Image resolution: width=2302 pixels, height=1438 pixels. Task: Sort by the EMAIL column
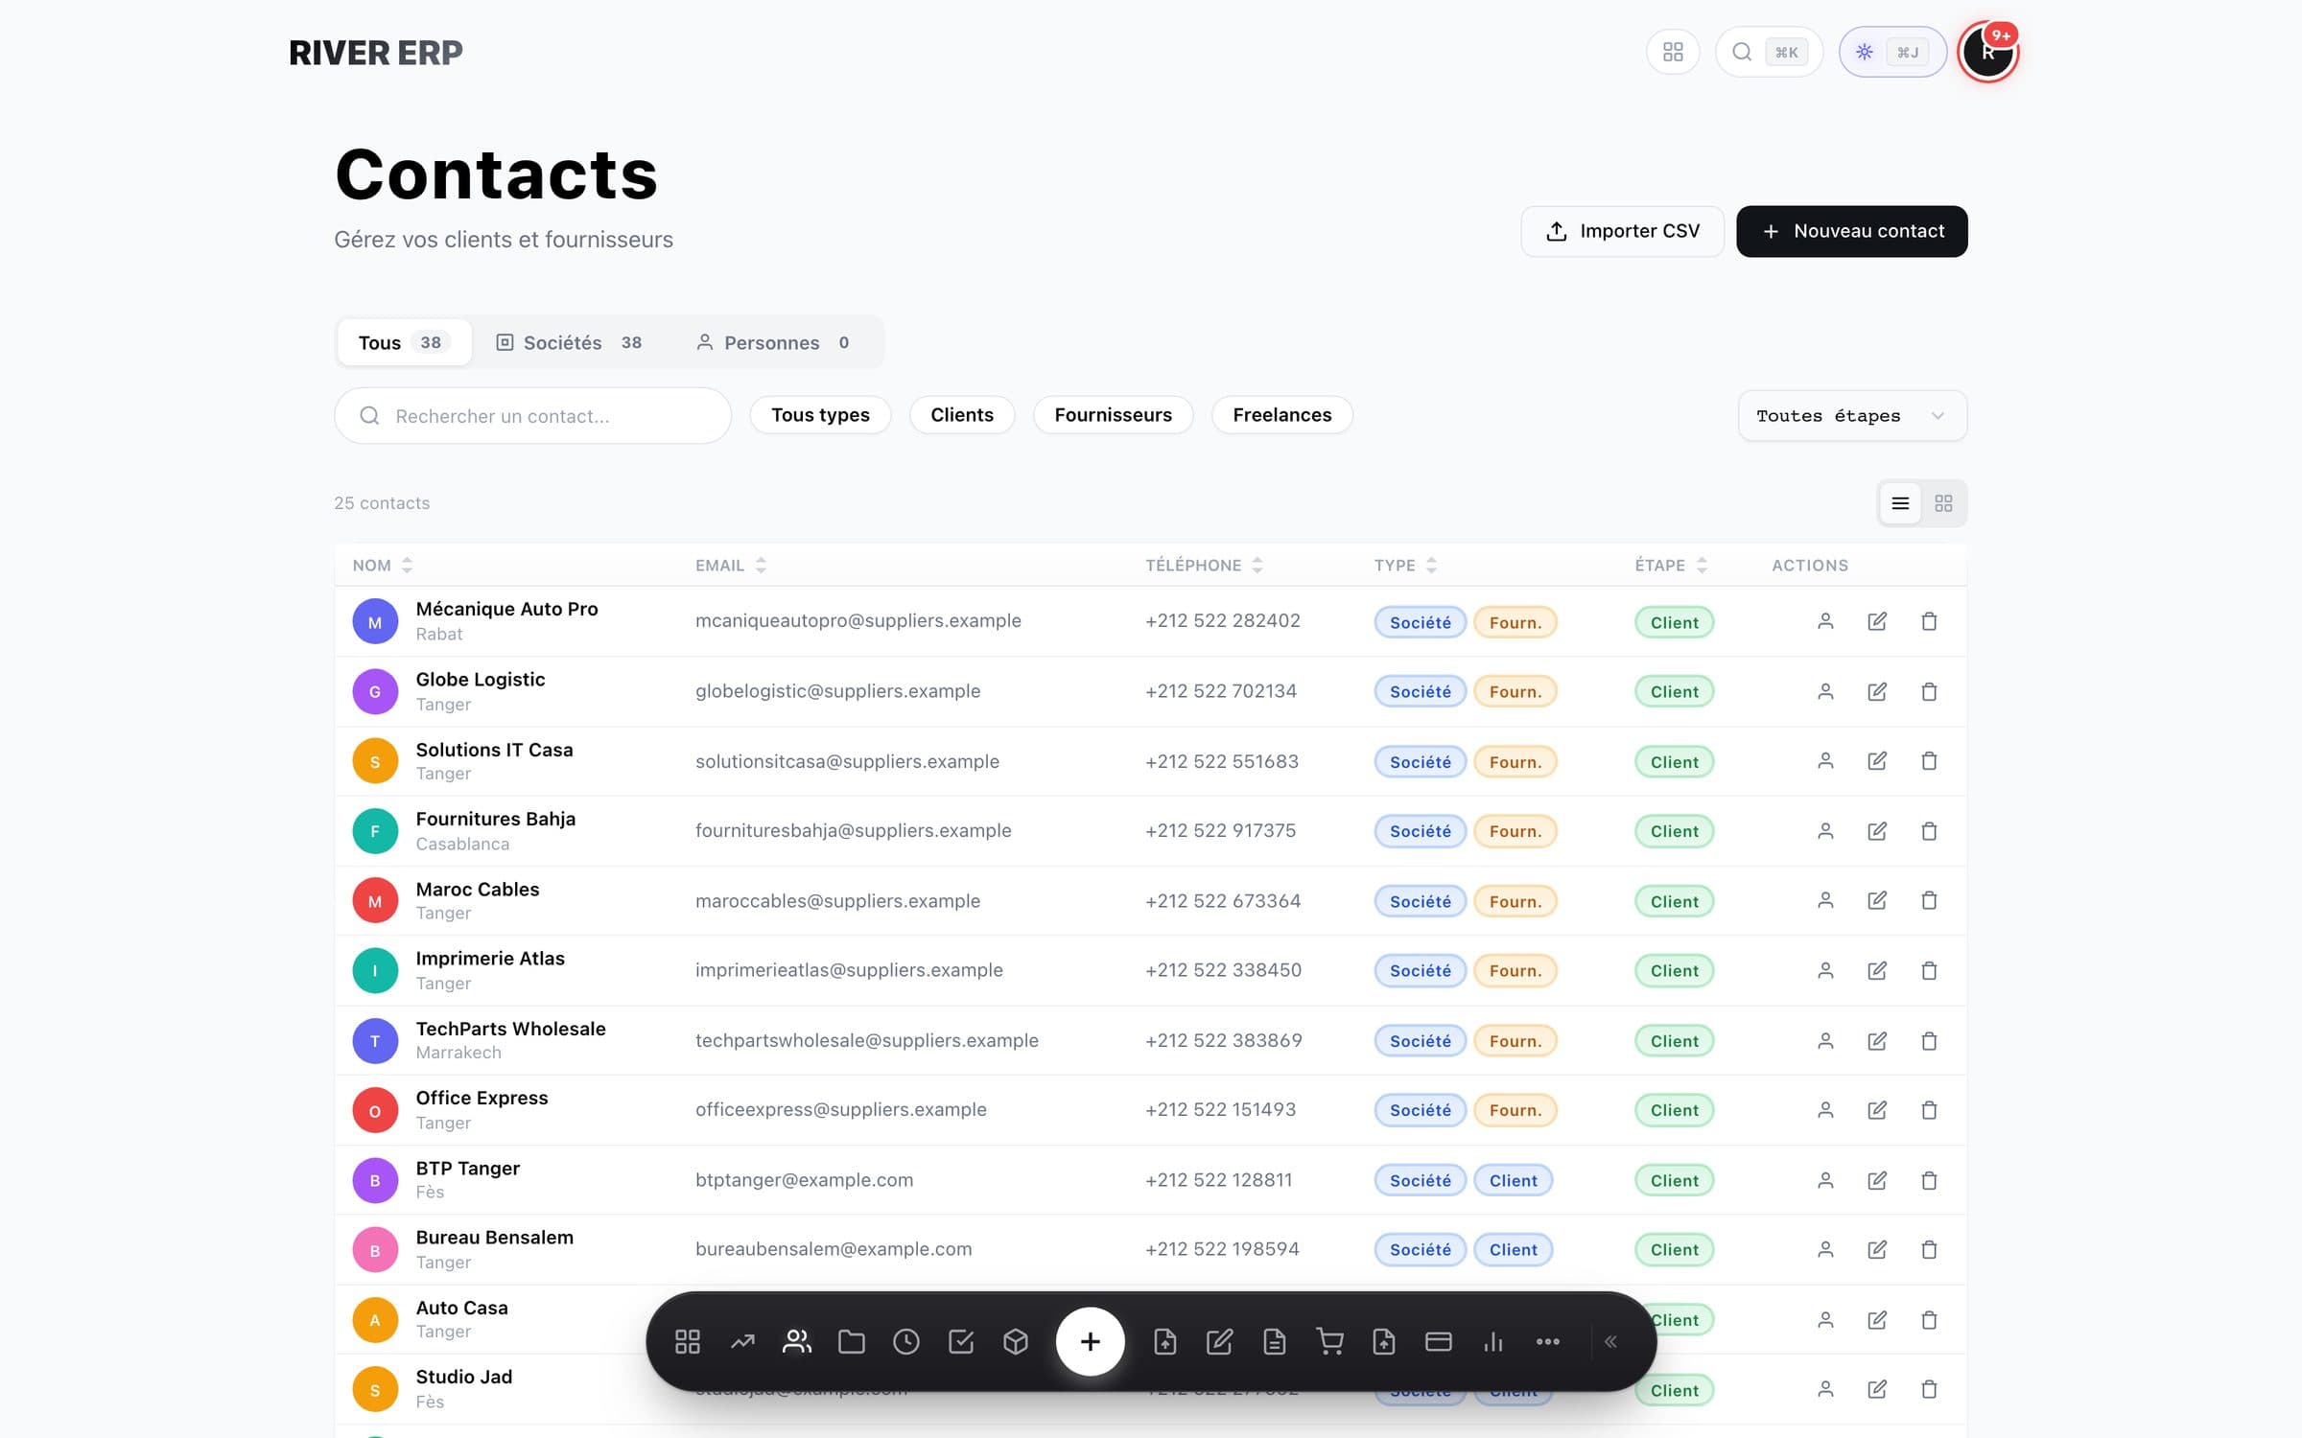[730, 566]
